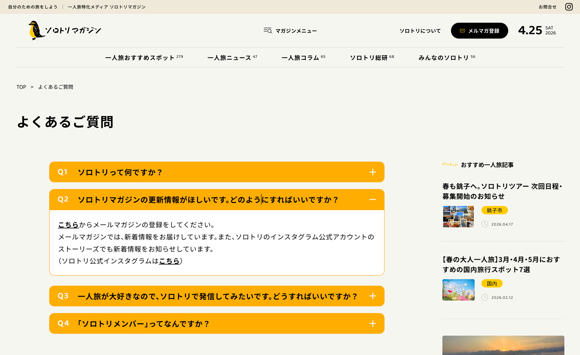Expand Q3 一人旅が大好き question row
Image resolution: width=580 pixels, height=355 pixels.
pyautogui.click(x=217, y=296)
